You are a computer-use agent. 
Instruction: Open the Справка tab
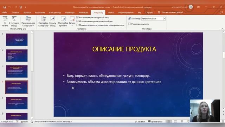click(x=149, y=13)
